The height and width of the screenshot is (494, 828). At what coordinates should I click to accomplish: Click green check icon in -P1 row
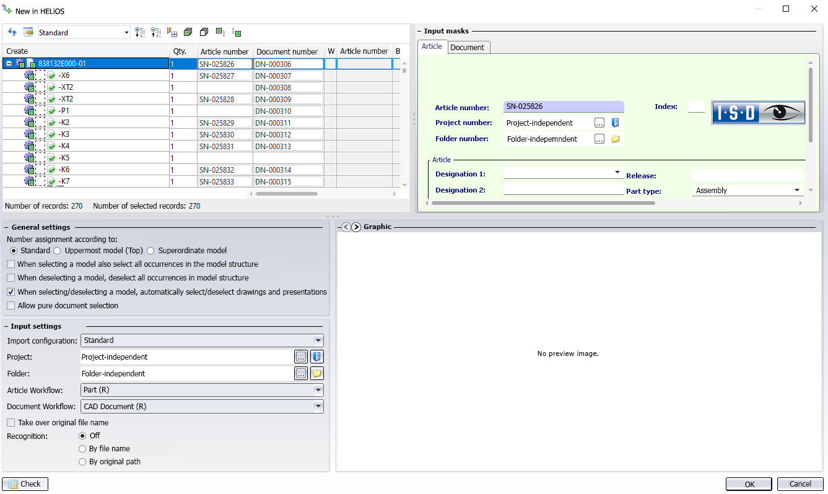pos(51,111)
